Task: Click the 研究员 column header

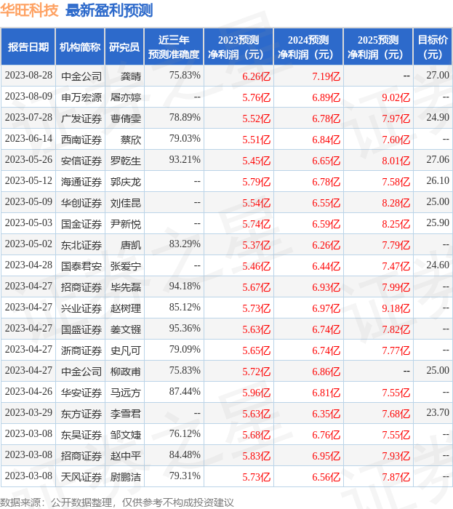Action: point(124,47)
